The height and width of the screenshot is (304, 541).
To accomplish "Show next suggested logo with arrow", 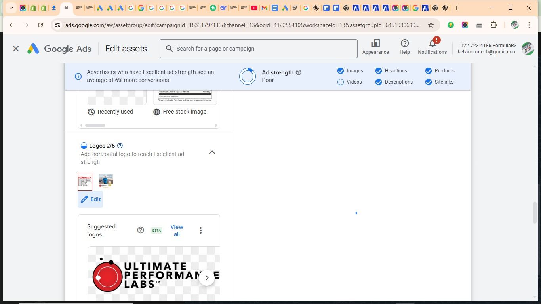I will click(206, 277).
